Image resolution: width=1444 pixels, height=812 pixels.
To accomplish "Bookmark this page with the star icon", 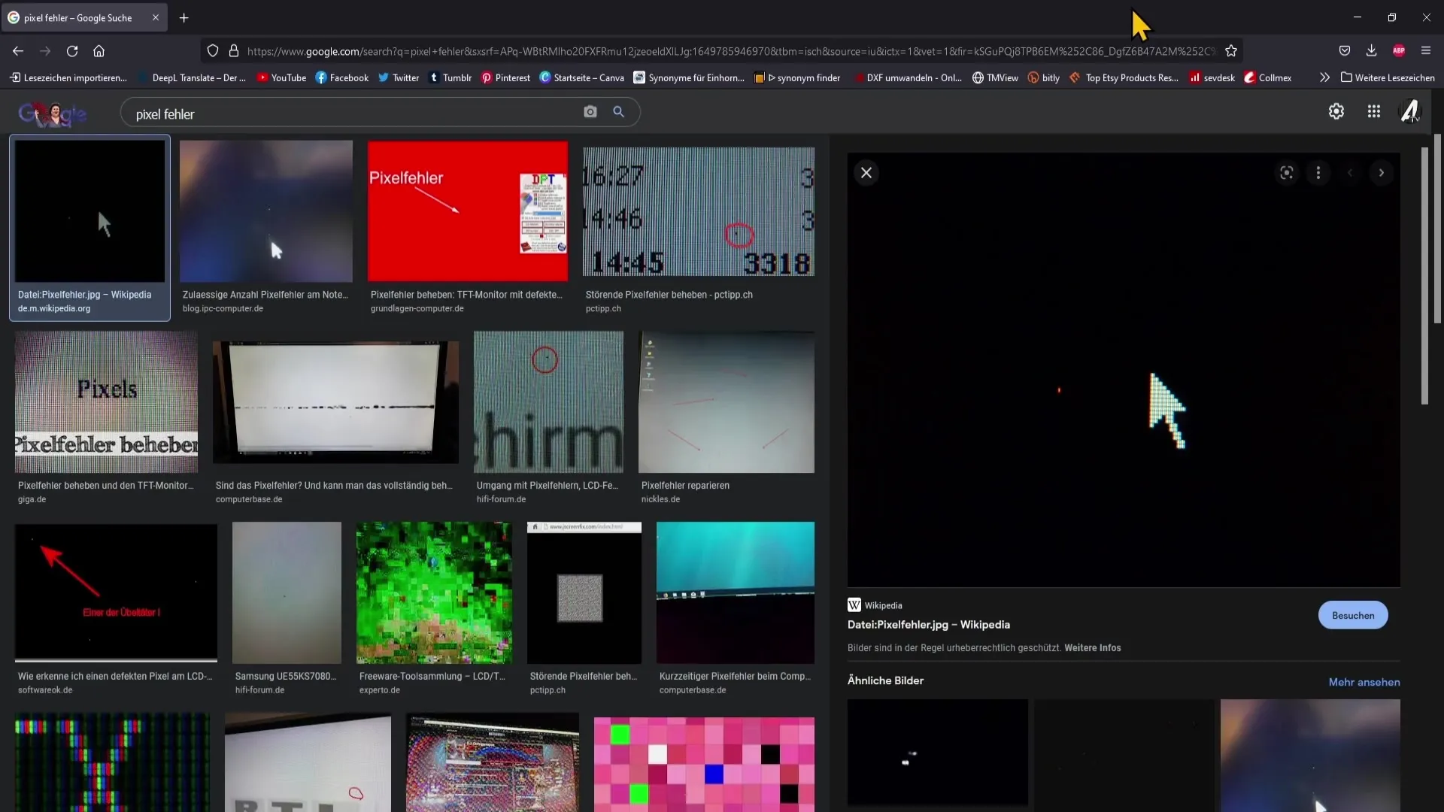I will pos(1231,51).
